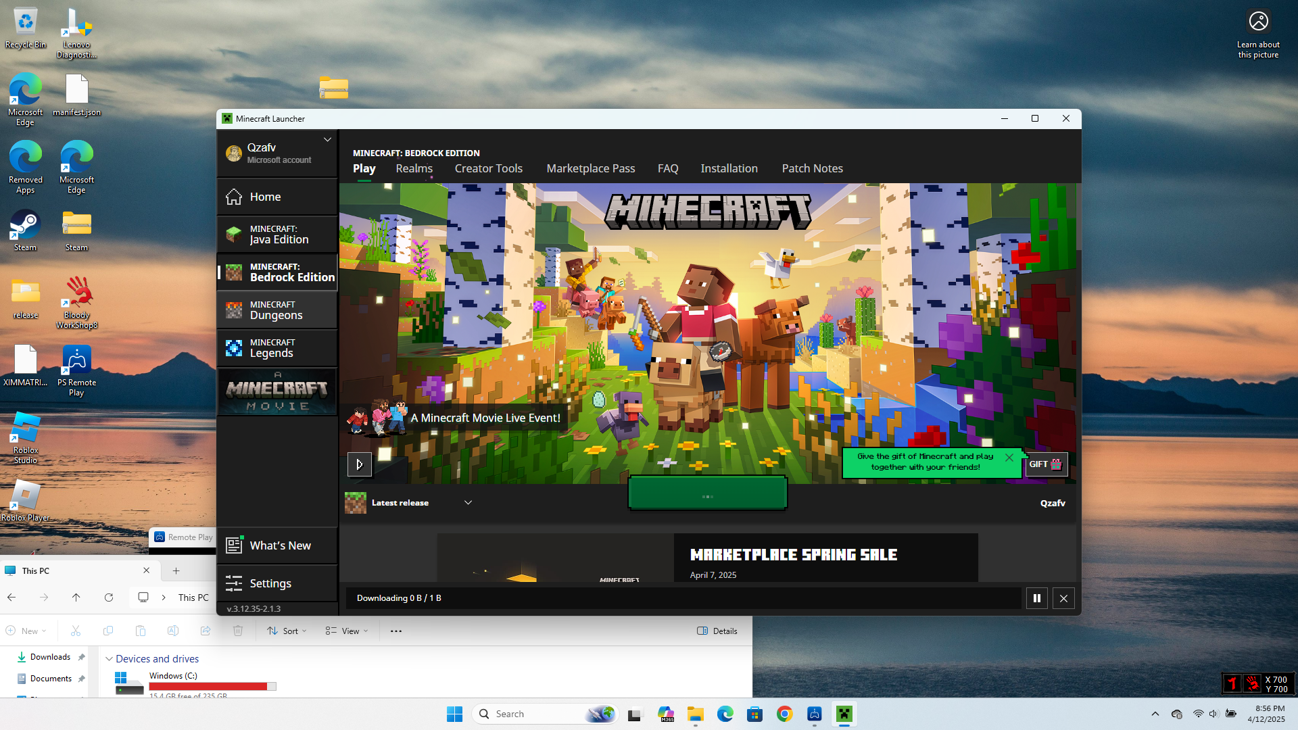The width and height of the screenshot is (1298, 730).
Task: Open Task View from the taskbar
Action: 634,714
